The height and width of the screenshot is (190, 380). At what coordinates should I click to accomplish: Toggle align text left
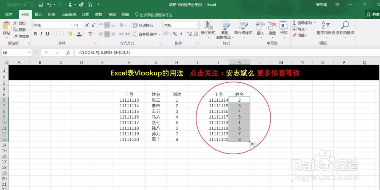coord(101,34)
